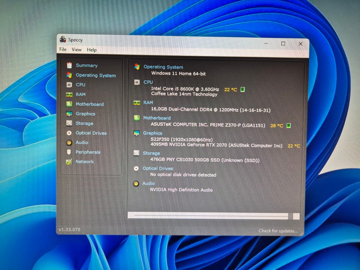The image size is (360, 270).
Task: Click 'S22F350 (1920x1080@60Hz)' monitor text
Action: coord(181,139)
